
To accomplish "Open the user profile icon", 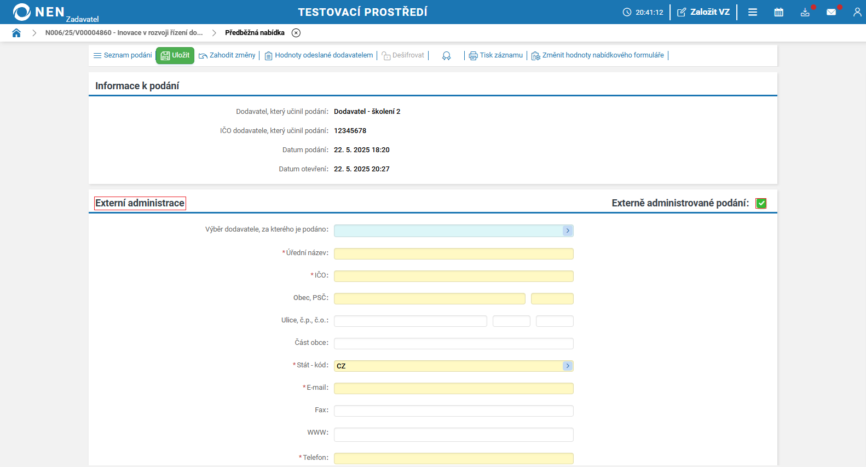I will point(857,12).
